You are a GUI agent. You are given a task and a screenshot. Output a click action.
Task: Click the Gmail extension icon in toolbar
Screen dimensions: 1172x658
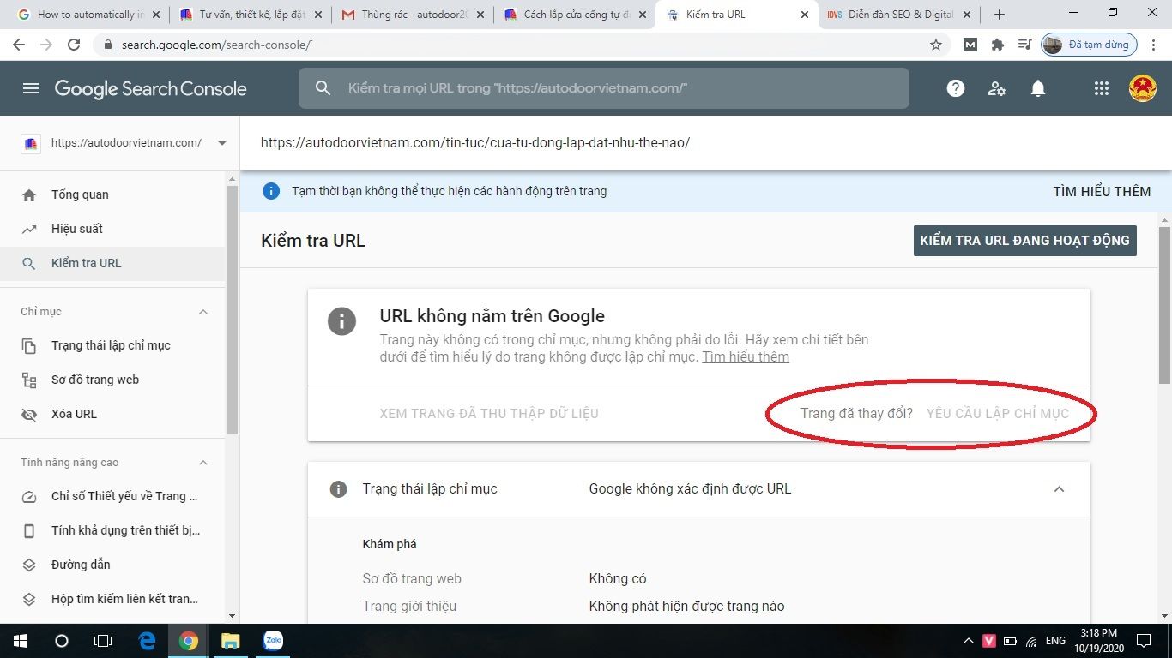click(x=970, y=45)
